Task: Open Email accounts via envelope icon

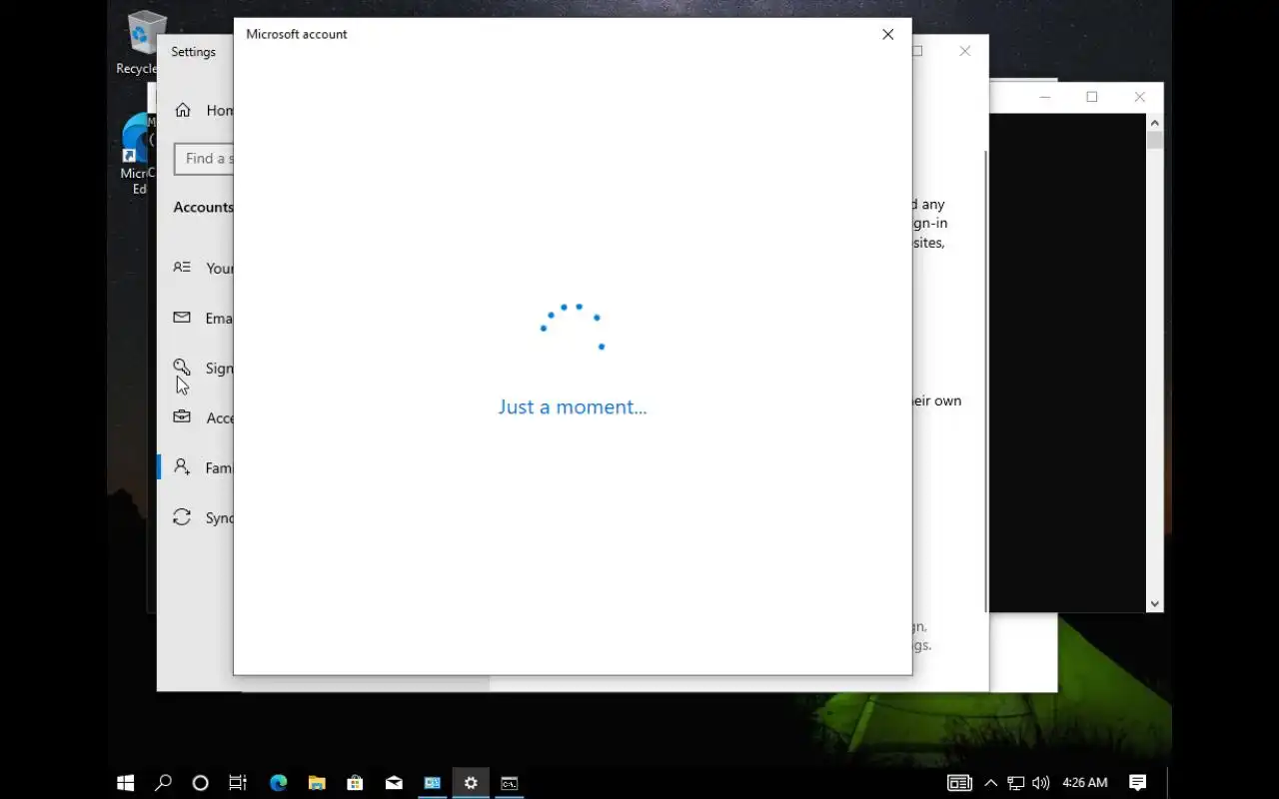Action: (182, 318)
